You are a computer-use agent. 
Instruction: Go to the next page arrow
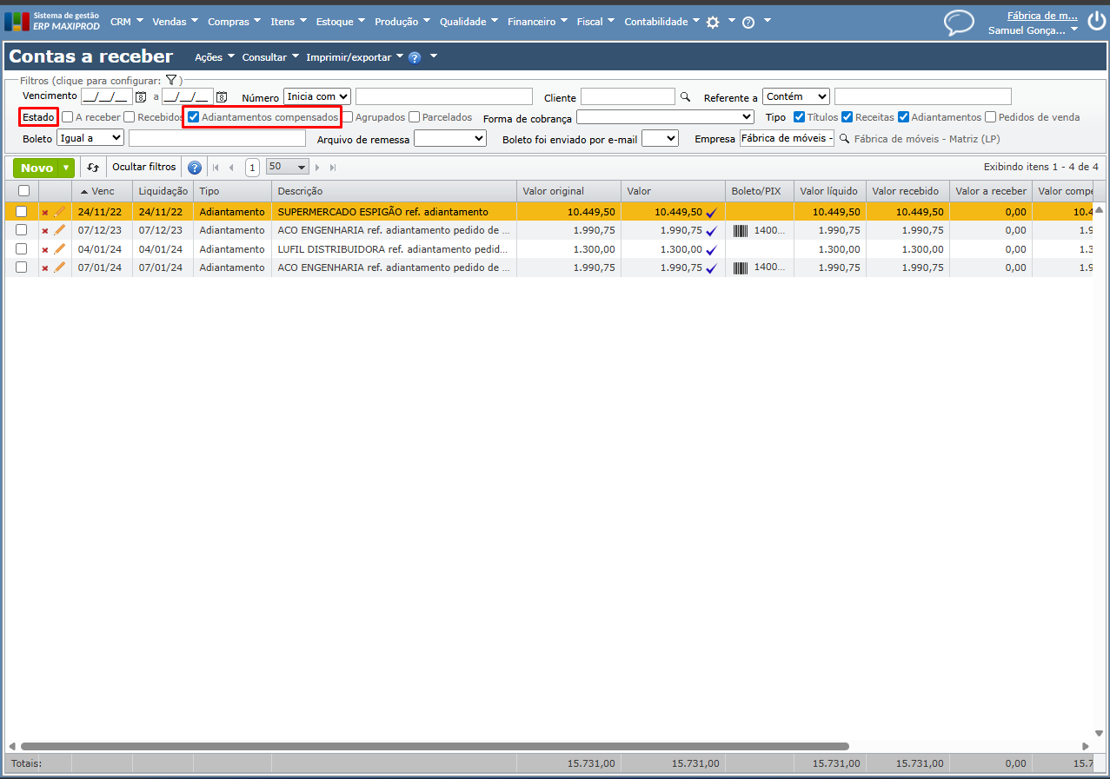click(317, 168)
